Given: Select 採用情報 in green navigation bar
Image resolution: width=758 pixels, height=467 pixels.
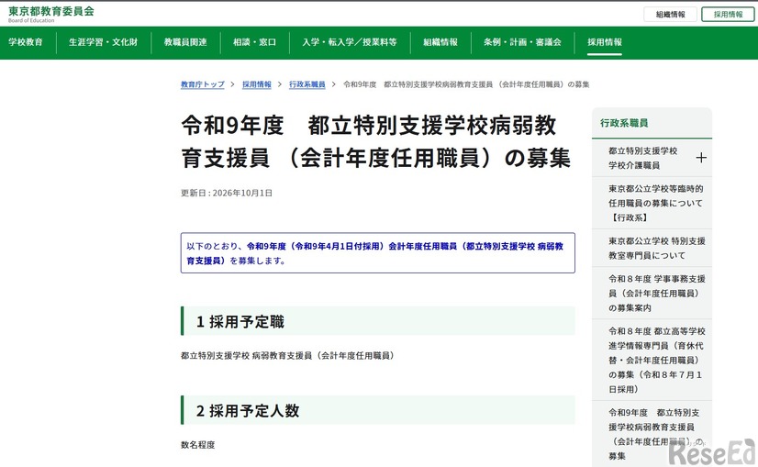Looking at the screenshot, I should [x=605, y=42].
